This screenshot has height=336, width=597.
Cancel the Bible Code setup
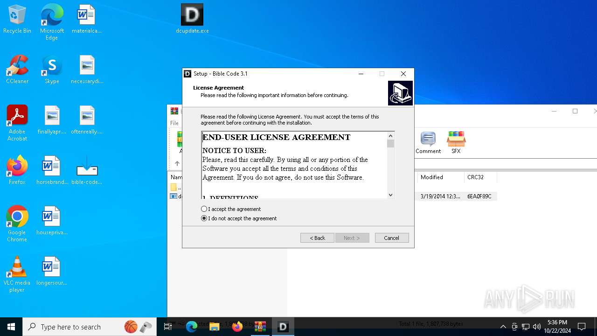(392, 238)
